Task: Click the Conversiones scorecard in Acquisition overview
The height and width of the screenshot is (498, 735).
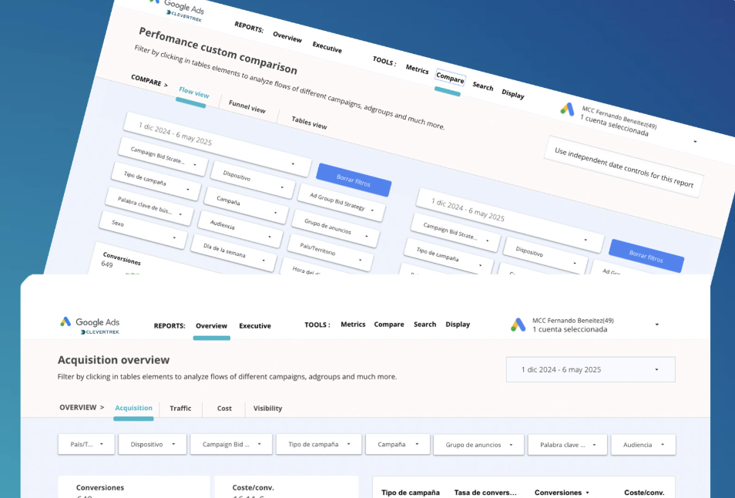Action: (x=134, y=488)
